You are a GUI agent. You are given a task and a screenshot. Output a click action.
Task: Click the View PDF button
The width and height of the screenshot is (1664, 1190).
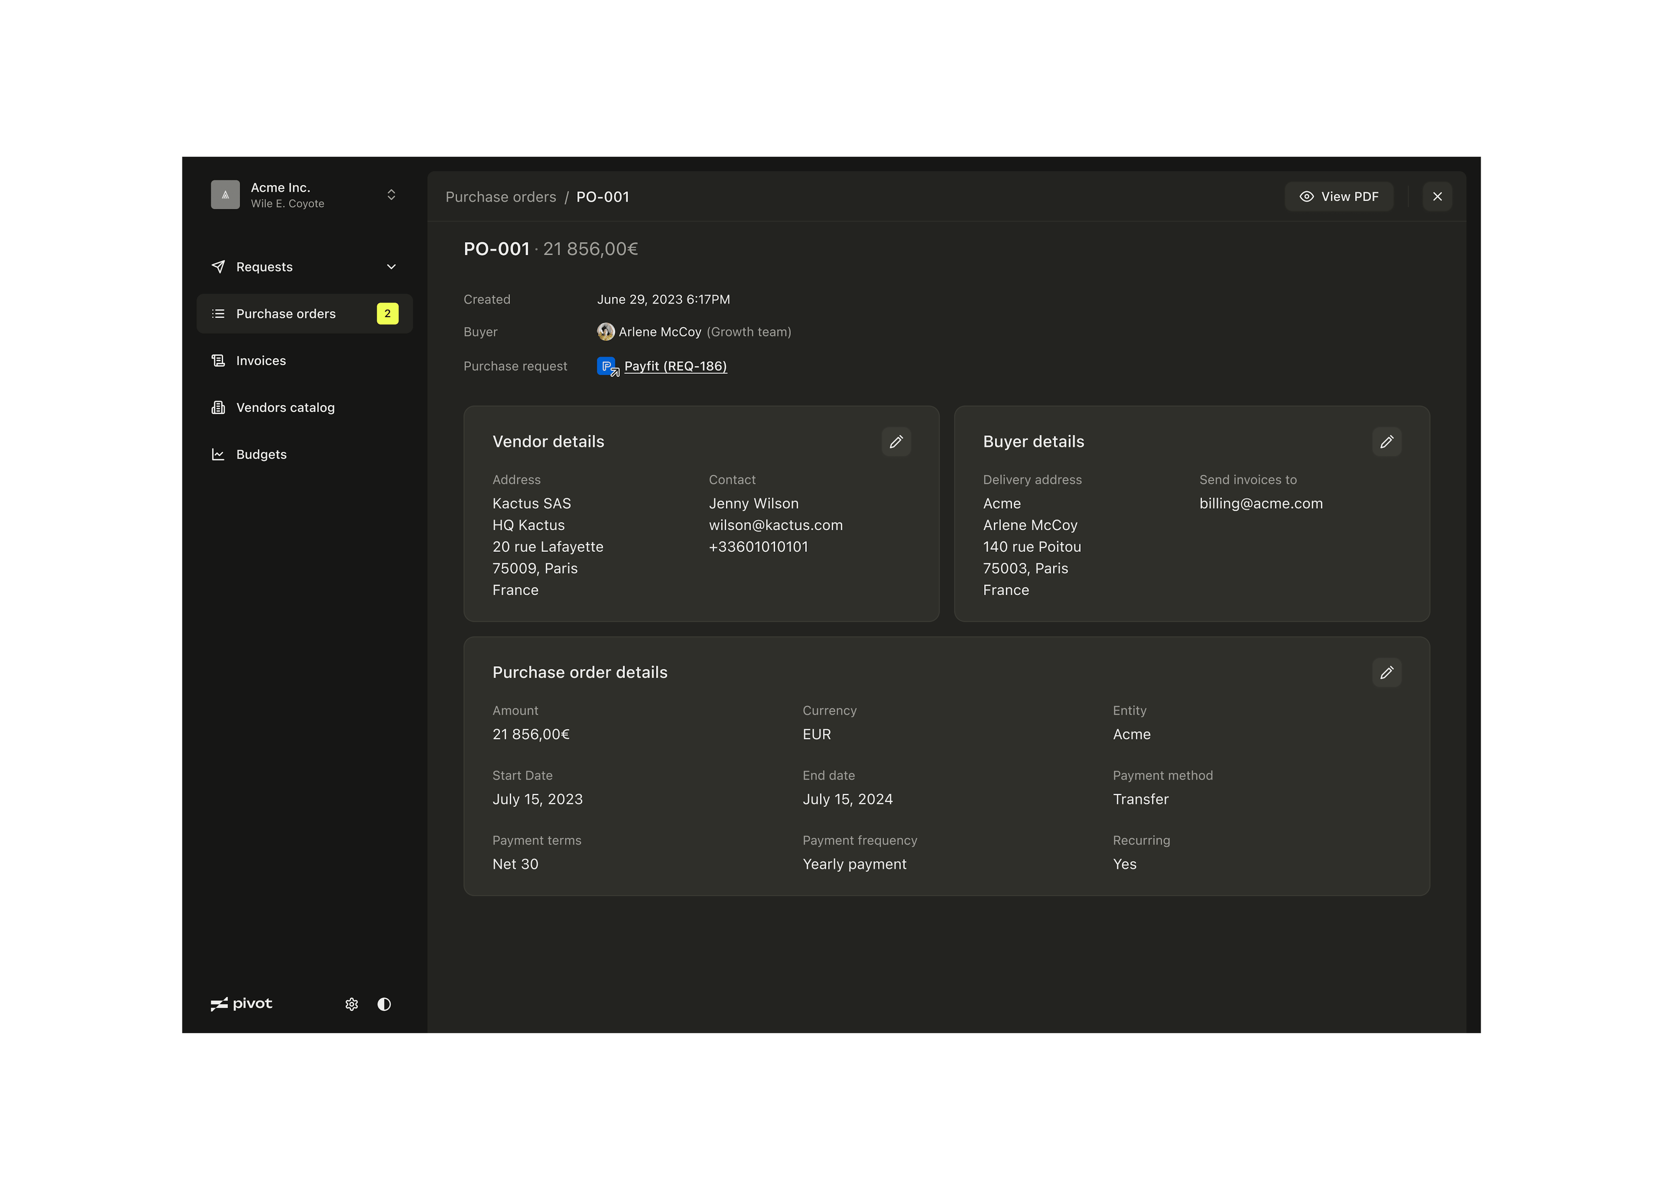coord(1339,196)
